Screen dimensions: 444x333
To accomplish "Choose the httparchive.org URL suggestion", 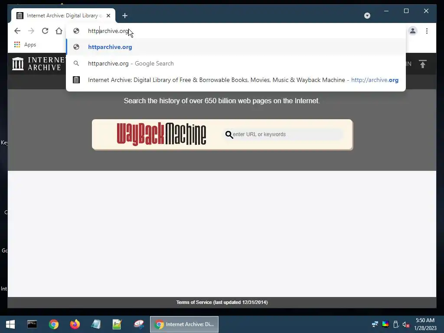I will [x=235, y=47].
